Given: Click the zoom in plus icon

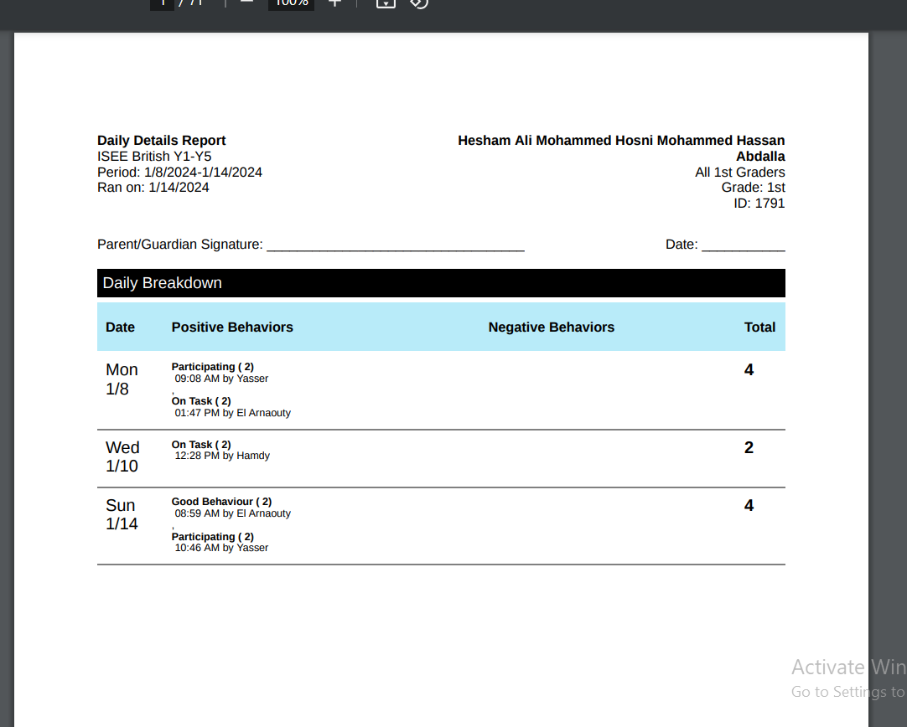Looking at the screenshot, I should pyautogui.click(x=334, y=3).
